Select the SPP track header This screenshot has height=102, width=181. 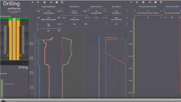[49, 26]
